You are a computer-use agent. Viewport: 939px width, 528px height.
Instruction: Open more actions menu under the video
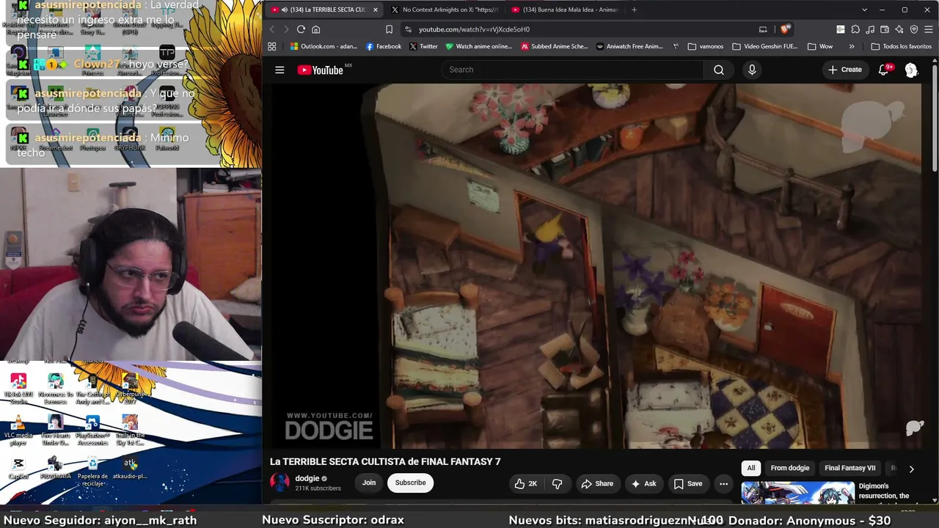point(723,483)
